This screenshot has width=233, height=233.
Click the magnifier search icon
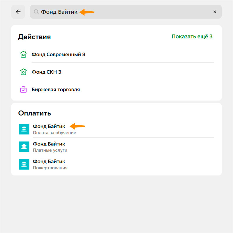pyautogui.click(x=36, y=12)
